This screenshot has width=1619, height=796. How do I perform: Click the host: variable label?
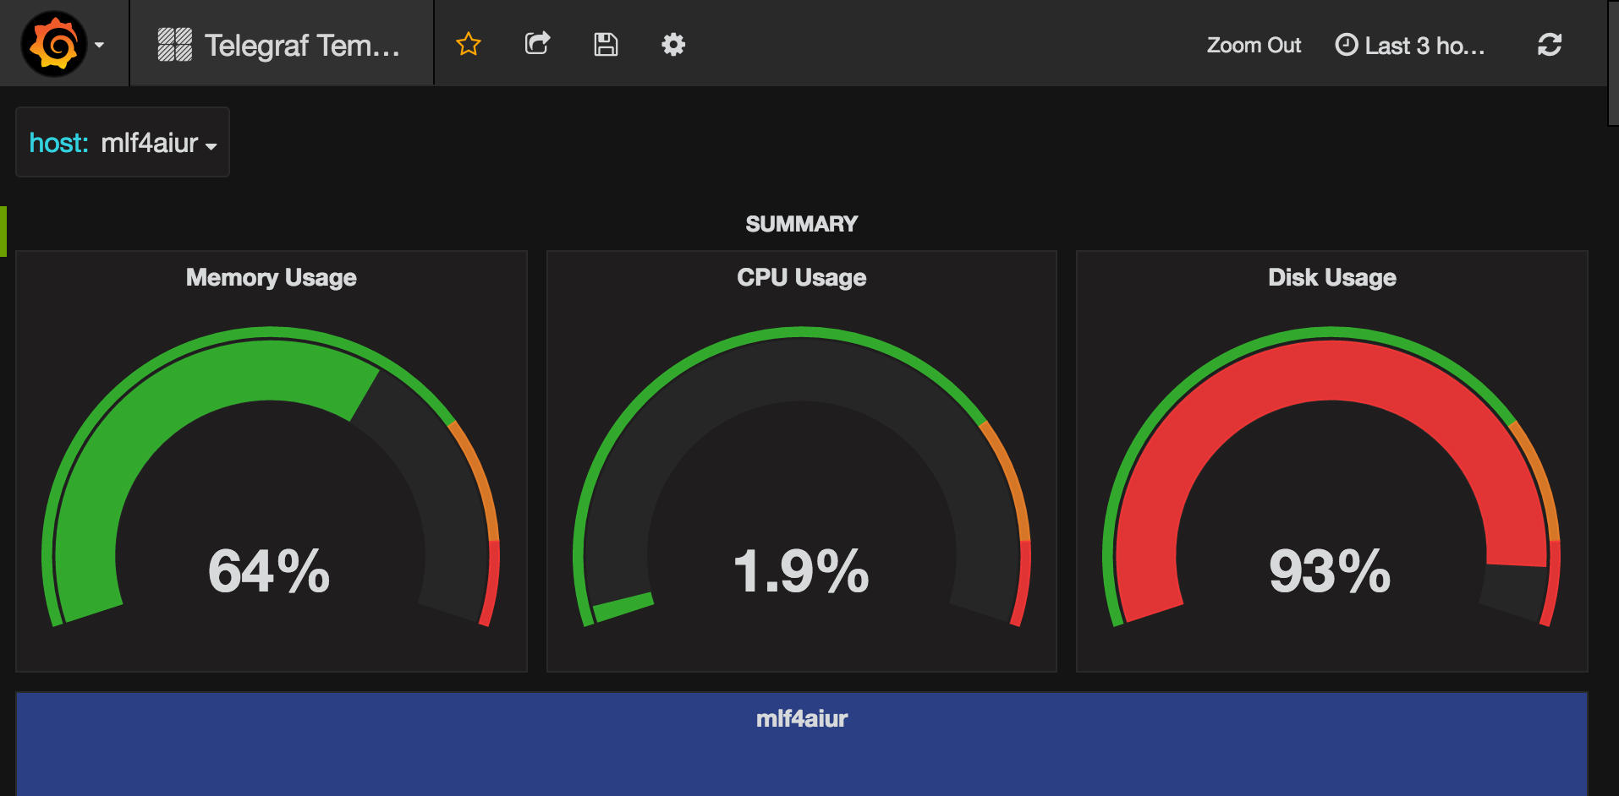coord(58,143)
